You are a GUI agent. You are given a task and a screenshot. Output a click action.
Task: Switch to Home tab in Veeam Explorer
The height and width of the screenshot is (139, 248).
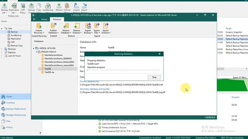tap(44, 19)
